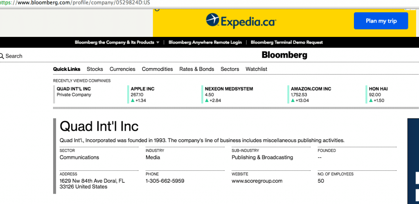Open the Watchlist link
The height and width of the screenshot is (204, 419).
pos(256,69)
